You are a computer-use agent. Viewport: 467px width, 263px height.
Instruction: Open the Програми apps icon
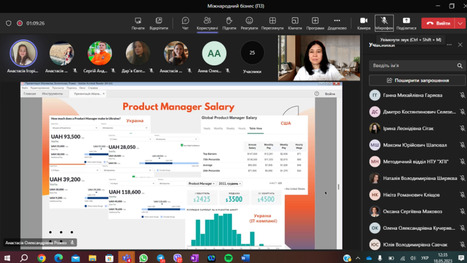click(x=315, y=23)
